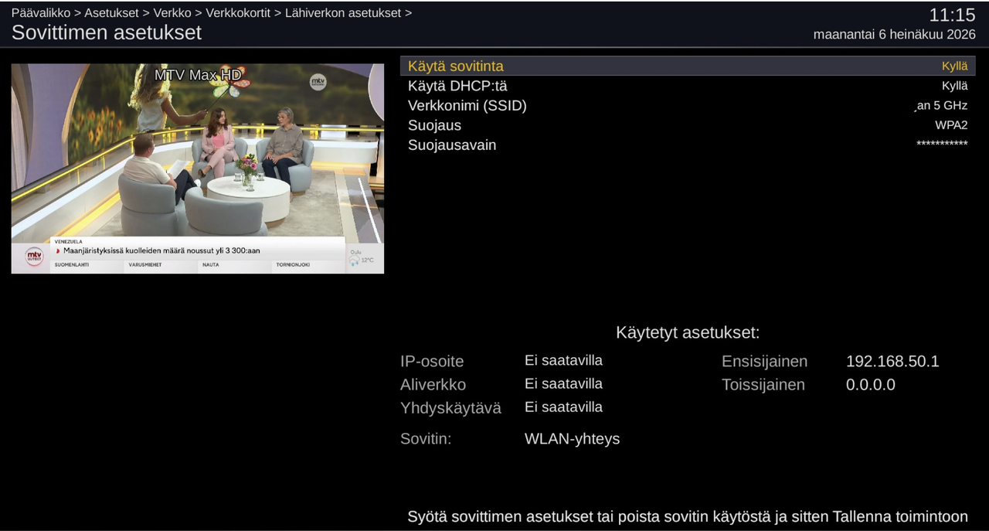This screenshot has height=531, width=989.
Task: Click the primary DNS value 192.168.50.1
Action: 892,361
